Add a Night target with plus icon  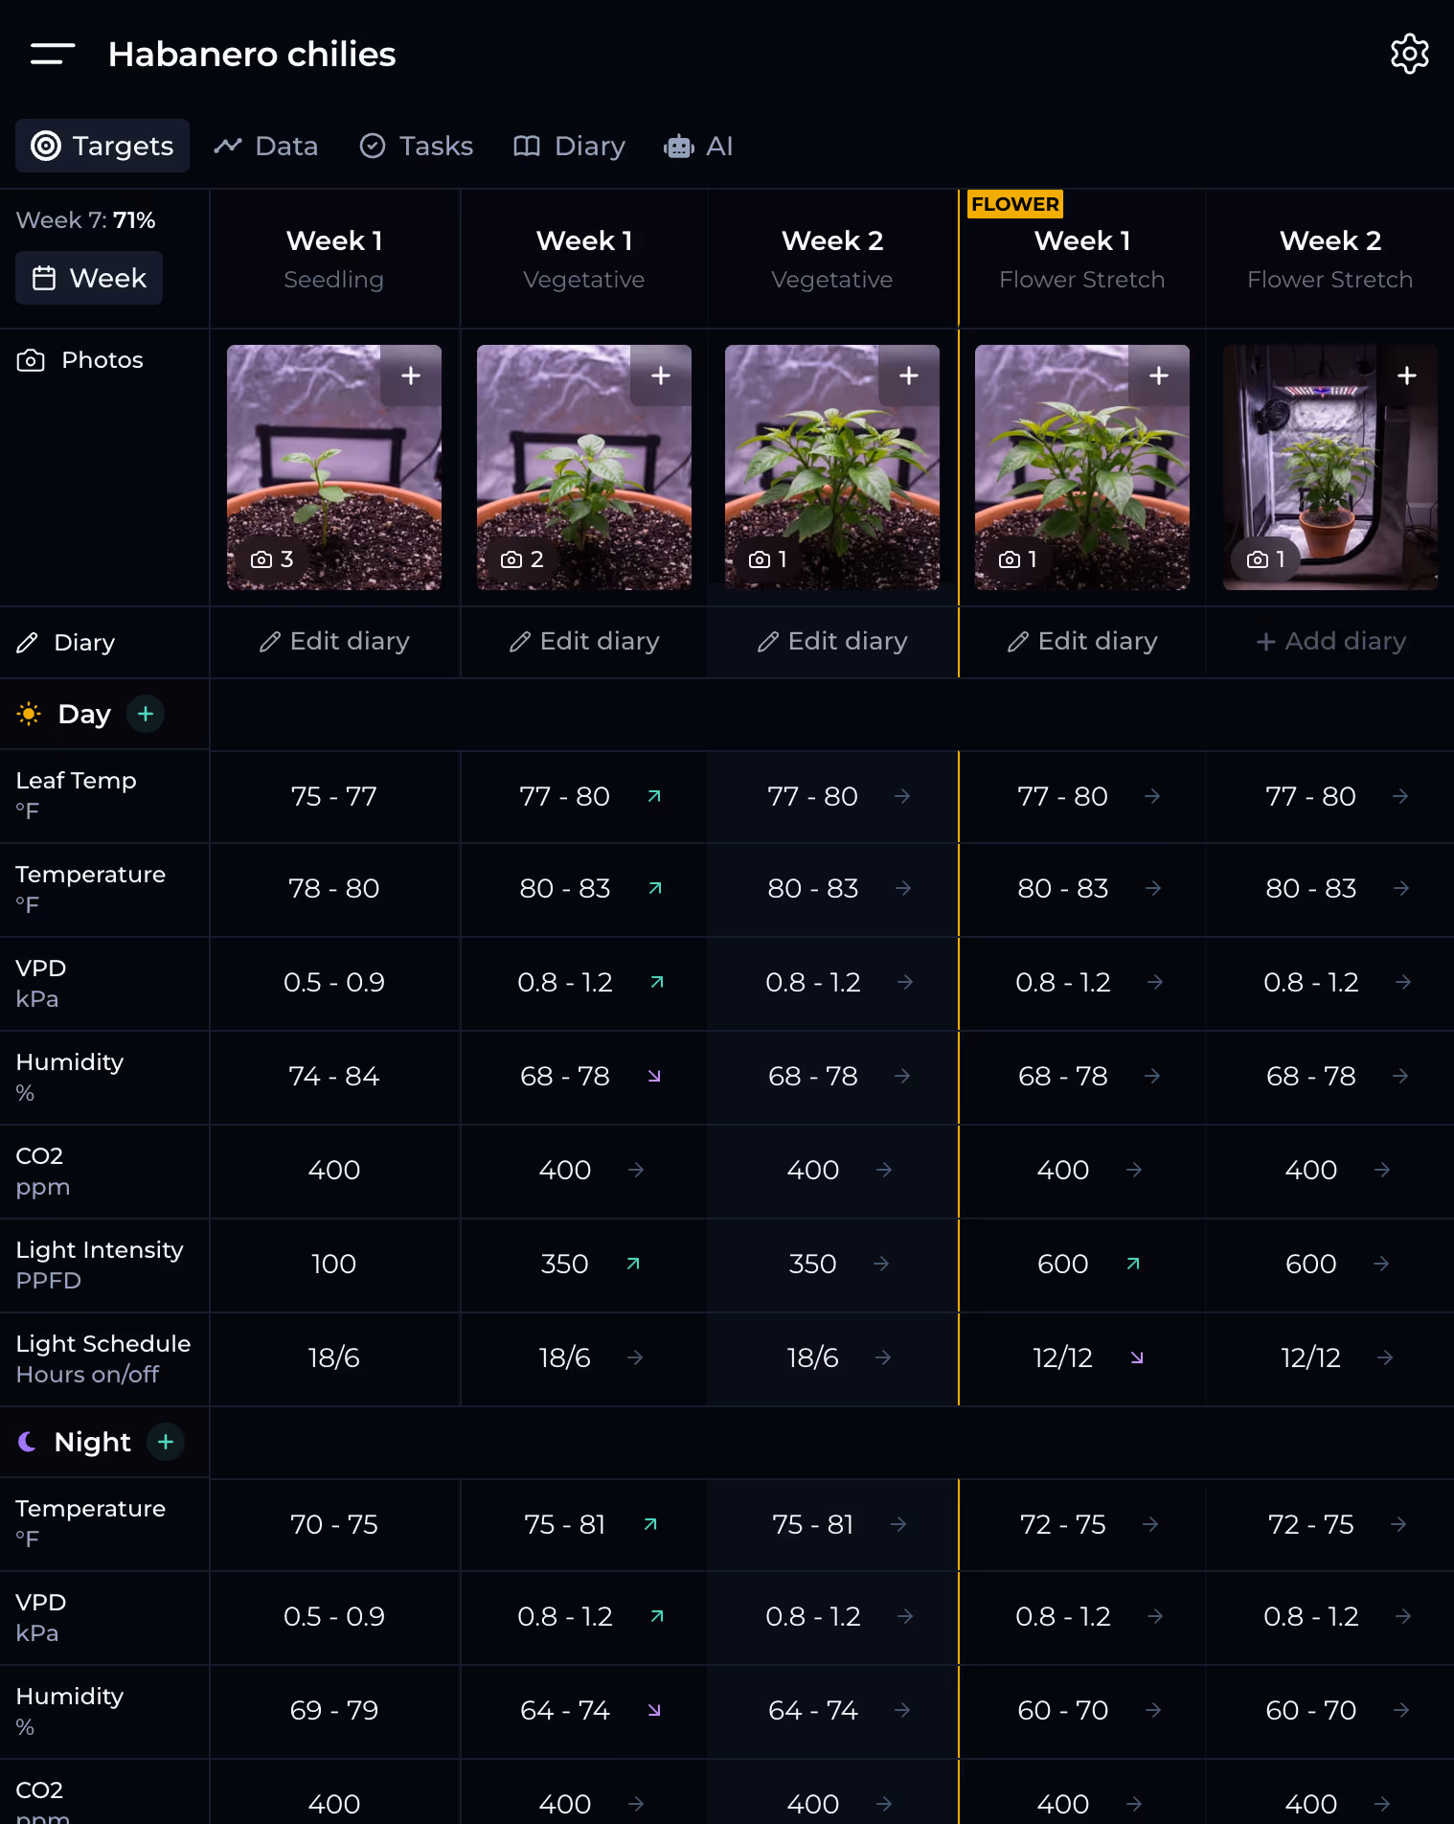[x=166, y=1442]
